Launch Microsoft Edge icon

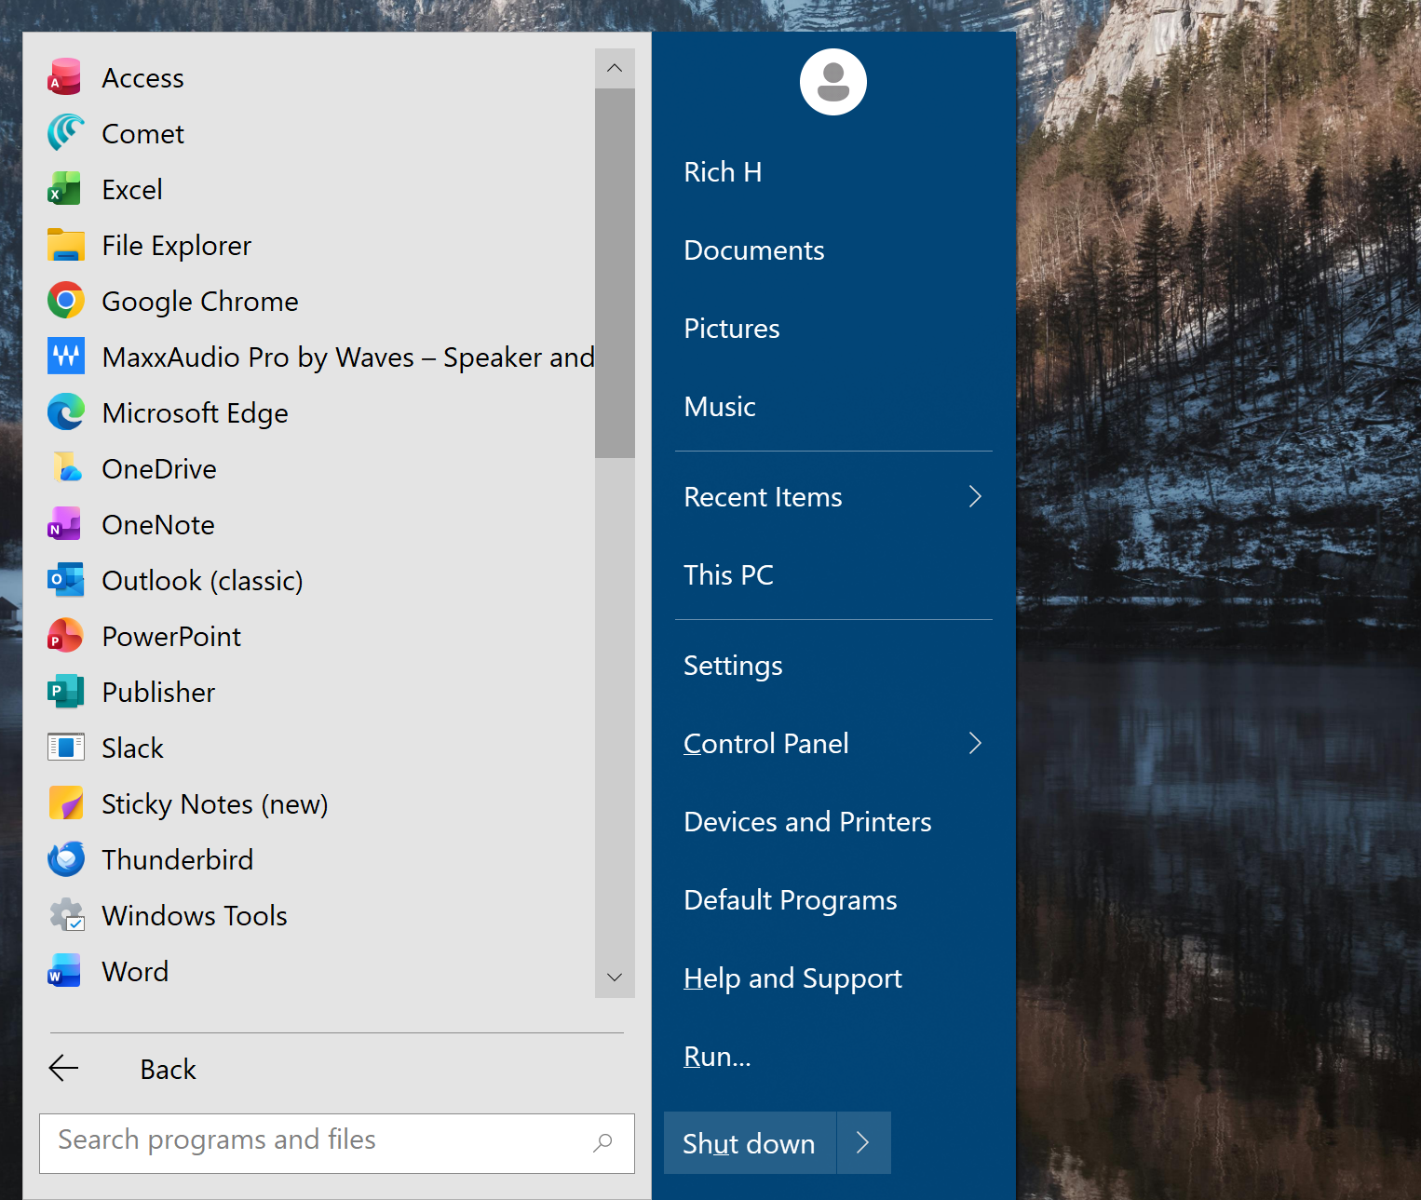[65, 412]
